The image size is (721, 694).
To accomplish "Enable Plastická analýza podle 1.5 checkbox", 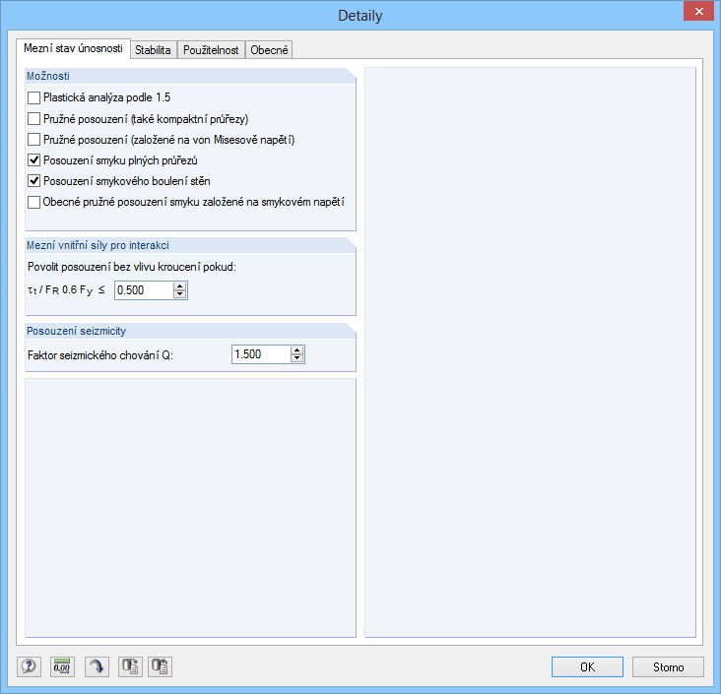I will 34,97.
